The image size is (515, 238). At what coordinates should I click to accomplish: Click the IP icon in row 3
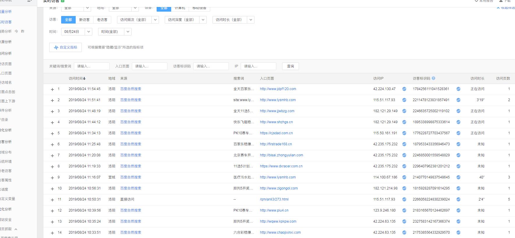point(404,111)
